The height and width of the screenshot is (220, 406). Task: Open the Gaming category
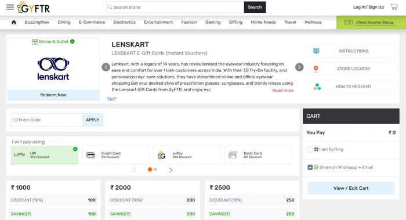click(213, 22)
